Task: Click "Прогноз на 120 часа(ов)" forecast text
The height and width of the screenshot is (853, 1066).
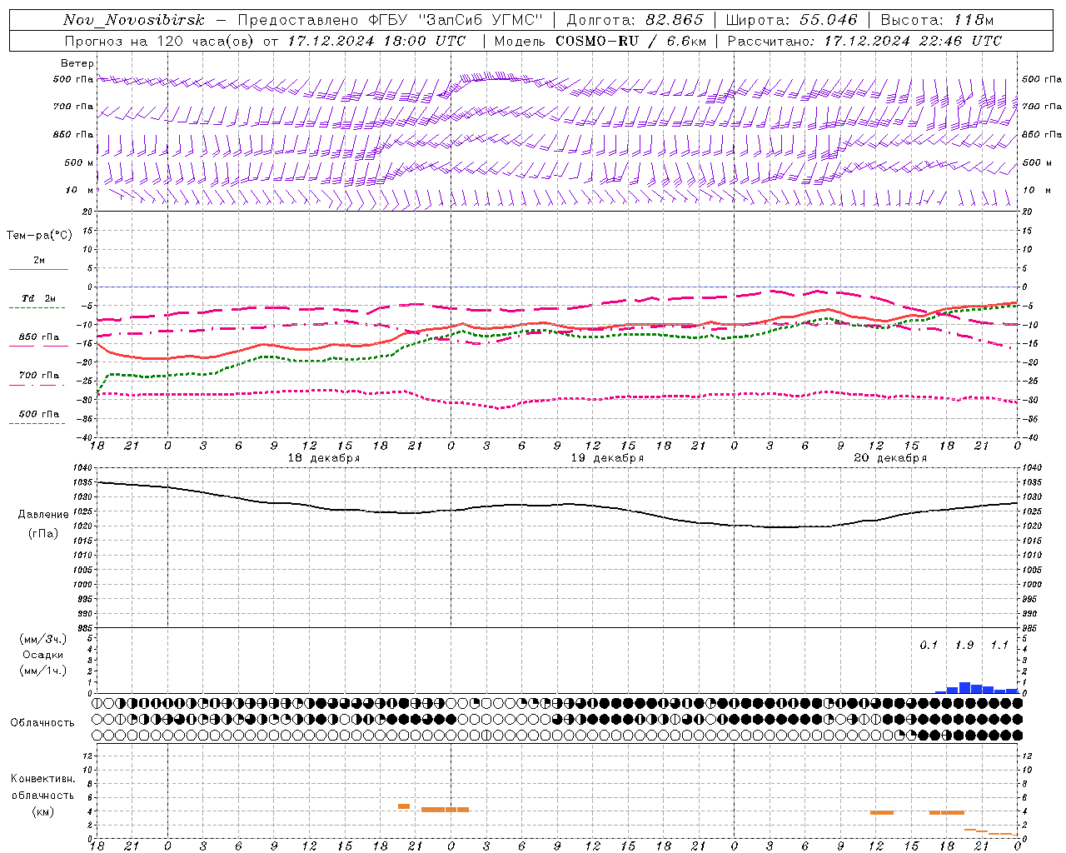Action: [160, 41]
